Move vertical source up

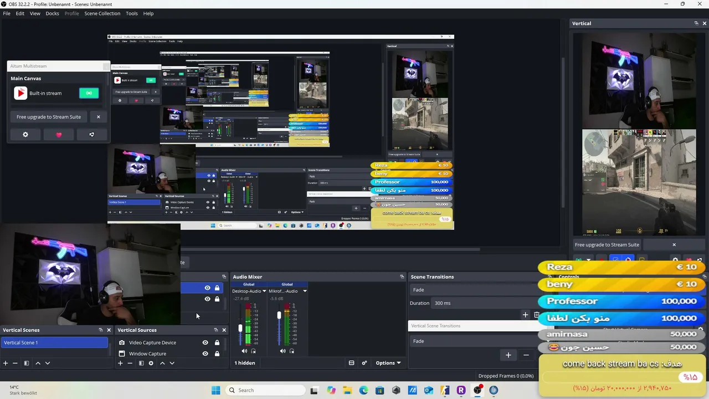pyautogui.click(x=162, y=363)
